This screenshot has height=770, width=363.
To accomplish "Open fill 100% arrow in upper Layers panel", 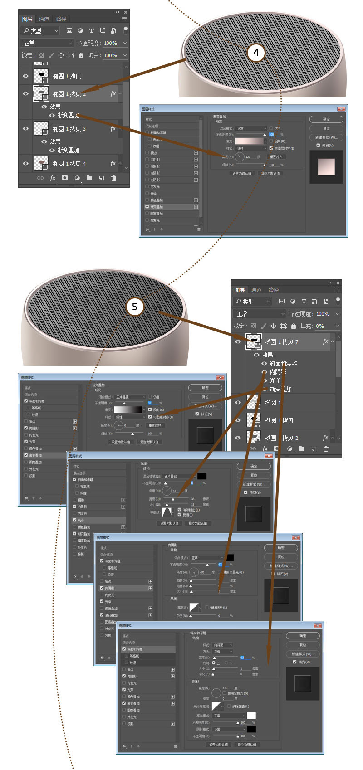I will click(125, 55).
